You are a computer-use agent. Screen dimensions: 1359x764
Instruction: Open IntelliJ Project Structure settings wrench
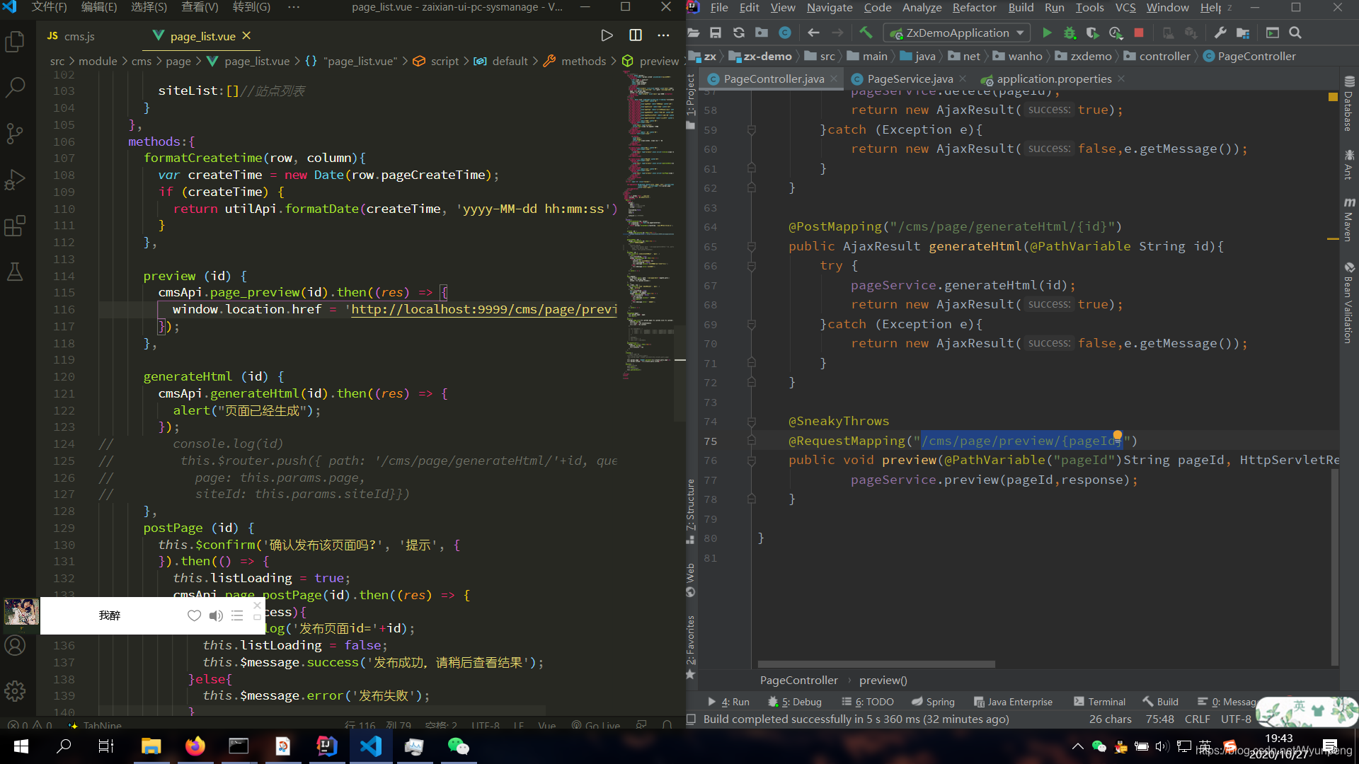[x=1220, y=33]
